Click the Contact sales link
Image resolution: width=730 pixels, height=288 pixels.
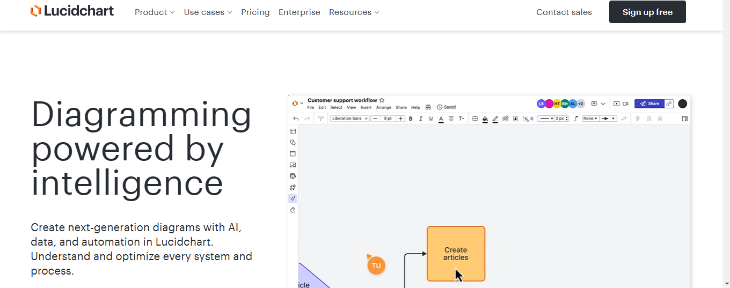click(564, 12)
